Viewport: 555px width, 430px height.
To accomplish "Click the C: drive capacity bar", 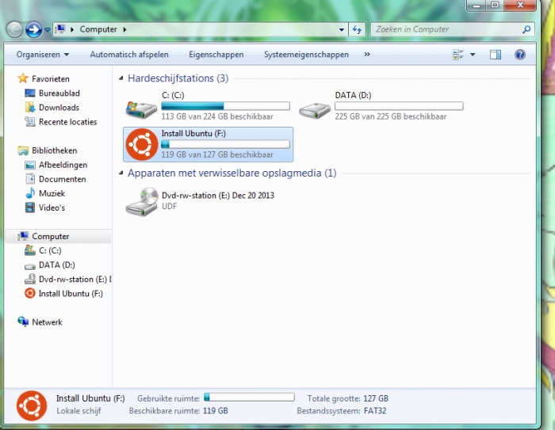I will [x=225, y=106].
